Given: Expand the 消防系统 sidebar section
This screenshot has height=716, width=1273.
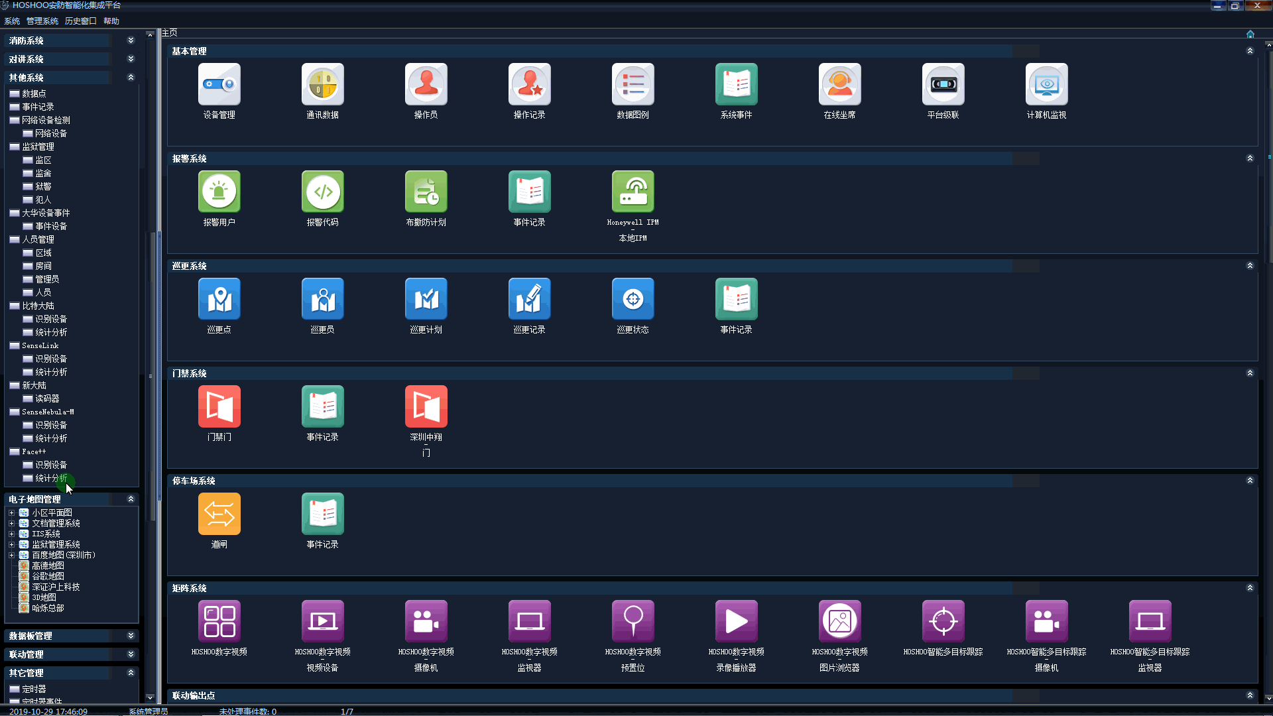Looking at the screenshot, I should (131, 40).
